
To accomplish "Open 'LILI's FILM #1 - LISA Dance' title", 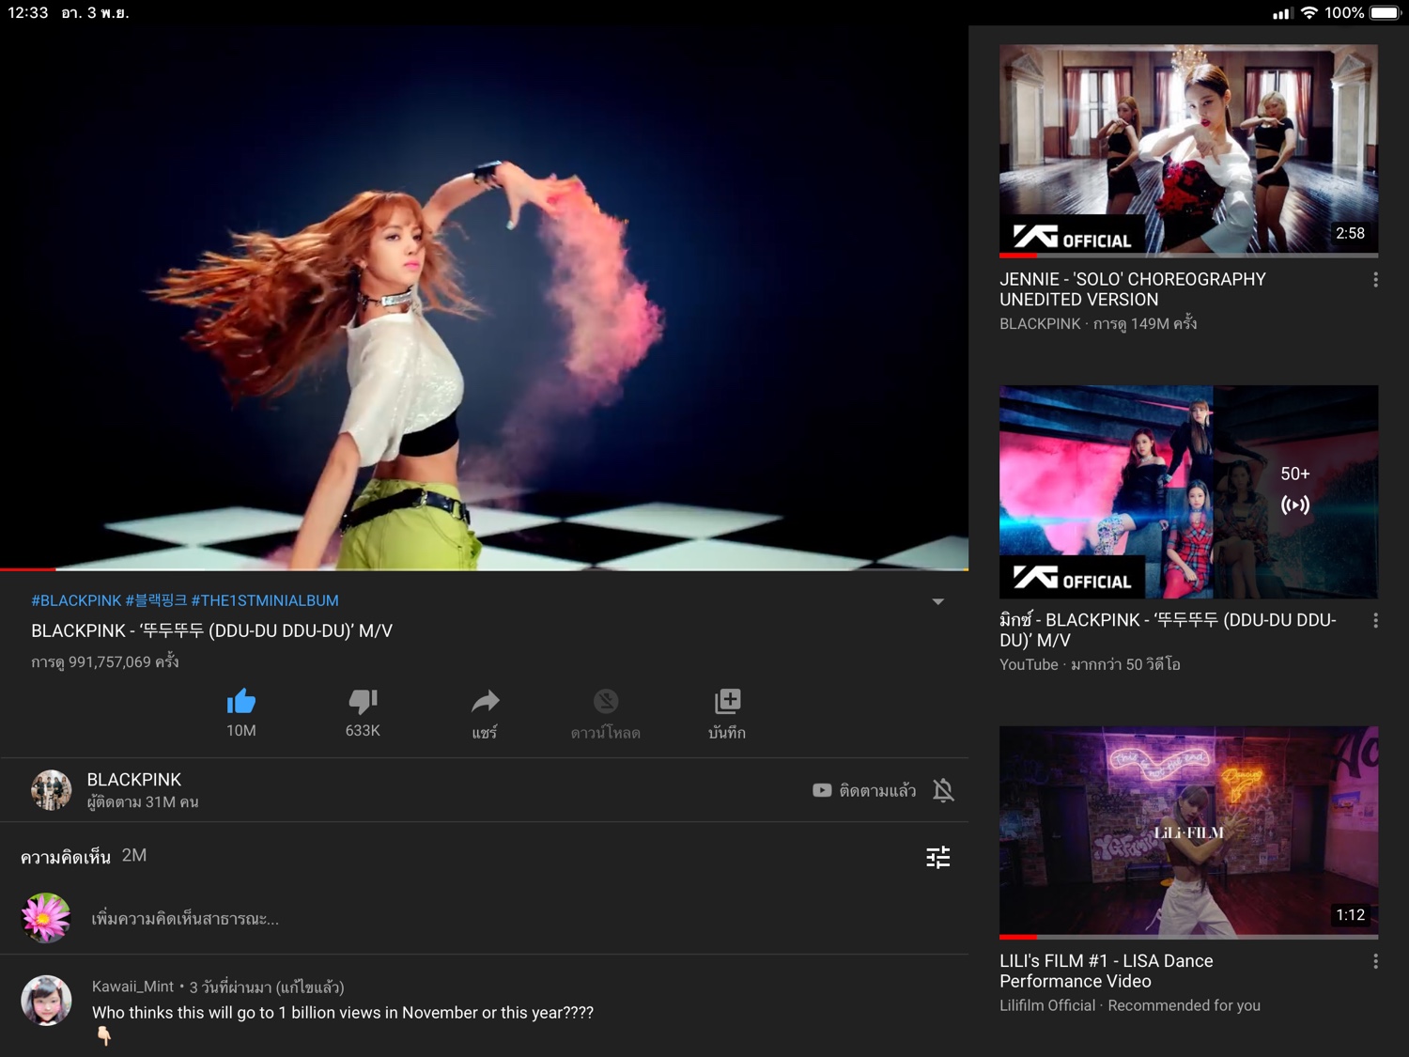I will coord(1107,971).
